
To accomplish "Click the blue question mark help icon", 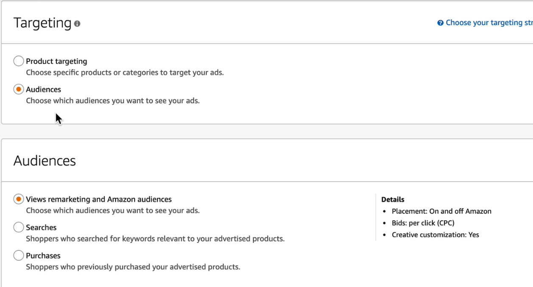I will click(x=441, y=23).
